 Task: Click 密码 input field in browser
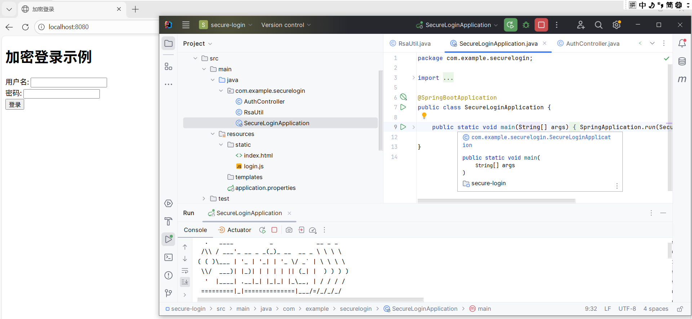[x=62, y=94]
